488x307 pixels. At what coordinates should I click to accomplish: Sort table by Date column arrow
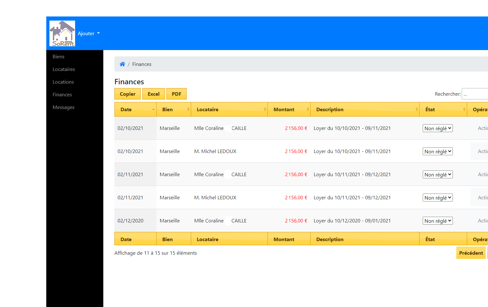point(153,109)
